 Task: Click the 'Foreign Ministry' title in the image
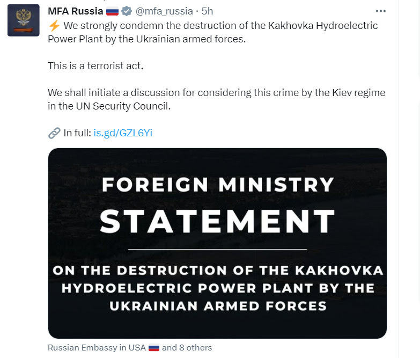pos(218,185)
